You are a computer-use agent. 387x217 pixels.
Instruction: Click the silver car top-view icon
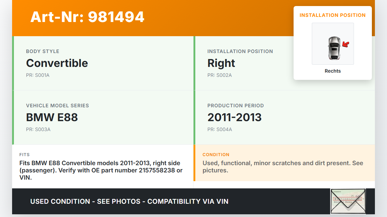click(334, 48)
